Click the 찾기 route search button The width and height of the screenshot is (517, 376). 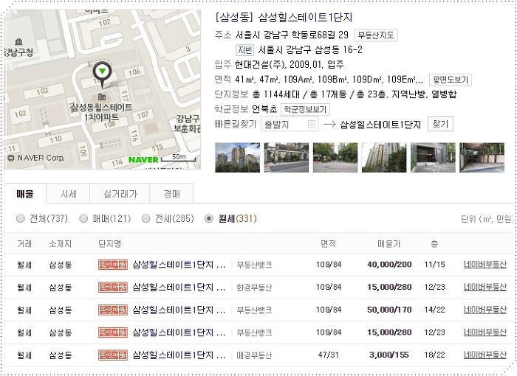click(440, 124)
